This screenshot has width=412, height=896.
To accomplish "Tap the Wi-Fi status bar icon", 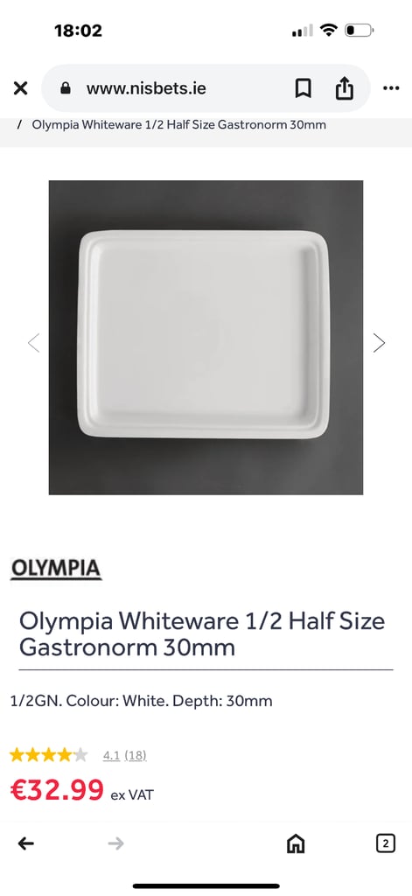I will tap(329, 30).
